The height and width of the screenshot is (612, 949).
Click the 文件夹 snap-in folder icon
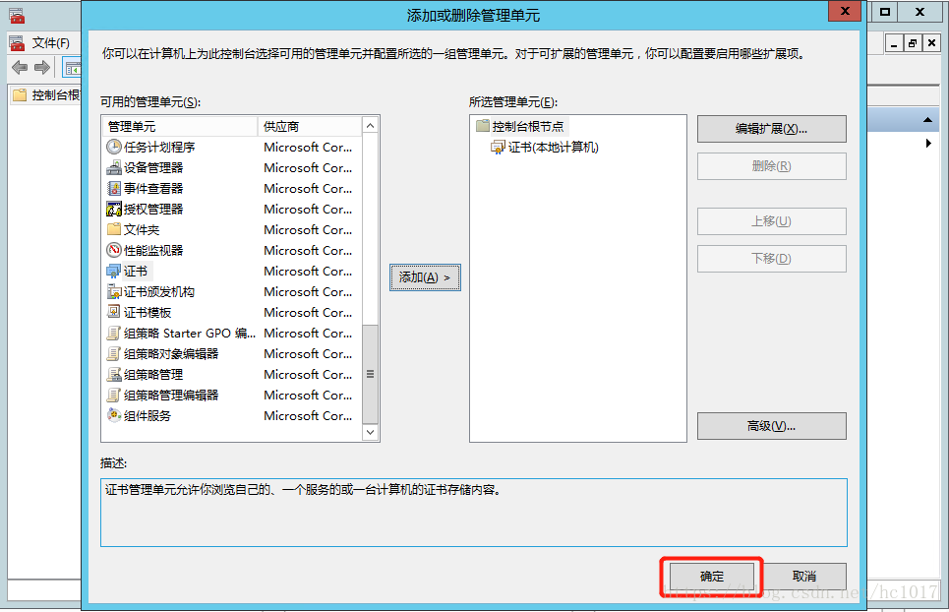click(114, 229)
